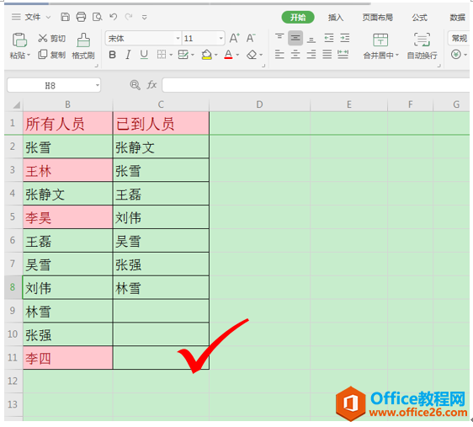Activate the 格式刷 format painter
The image size is (473, 427).
tap(83, 45)
